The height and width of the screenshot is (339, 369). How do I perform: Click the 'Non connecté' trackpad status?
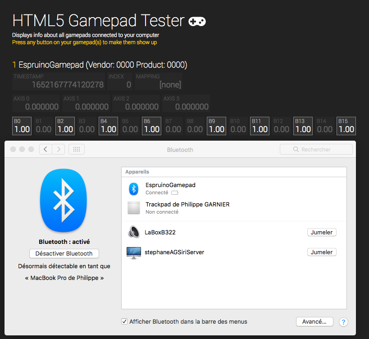(x=162, y=212)
